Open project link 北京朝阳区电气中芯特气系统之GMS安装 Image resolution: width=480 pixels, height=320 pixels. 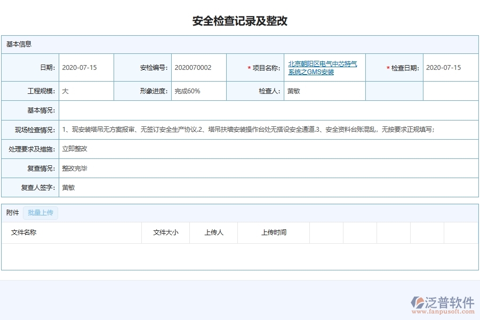pos(323,67)
